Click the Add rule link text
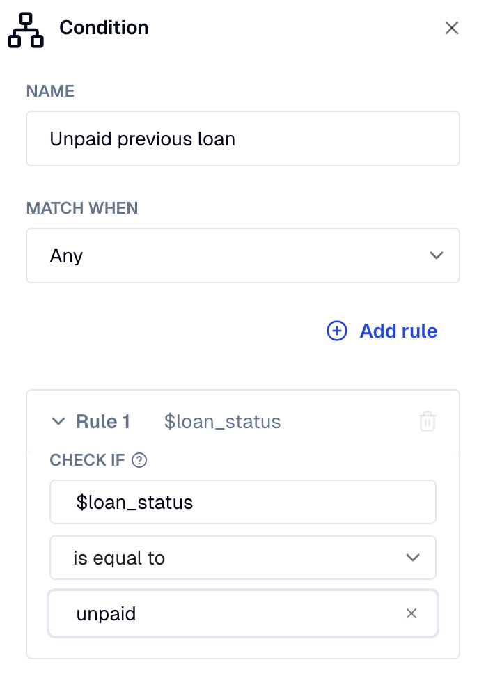This screenshot has height=685, width=486. click(398, 331)
